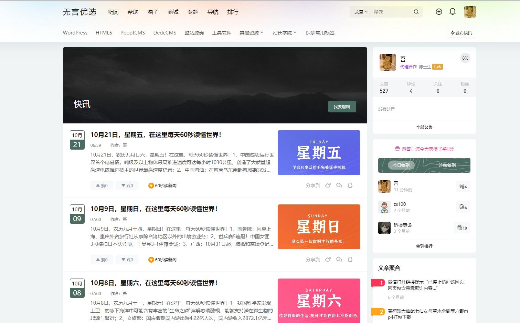
Task: Open the notification bell
Action: point(453,12)
